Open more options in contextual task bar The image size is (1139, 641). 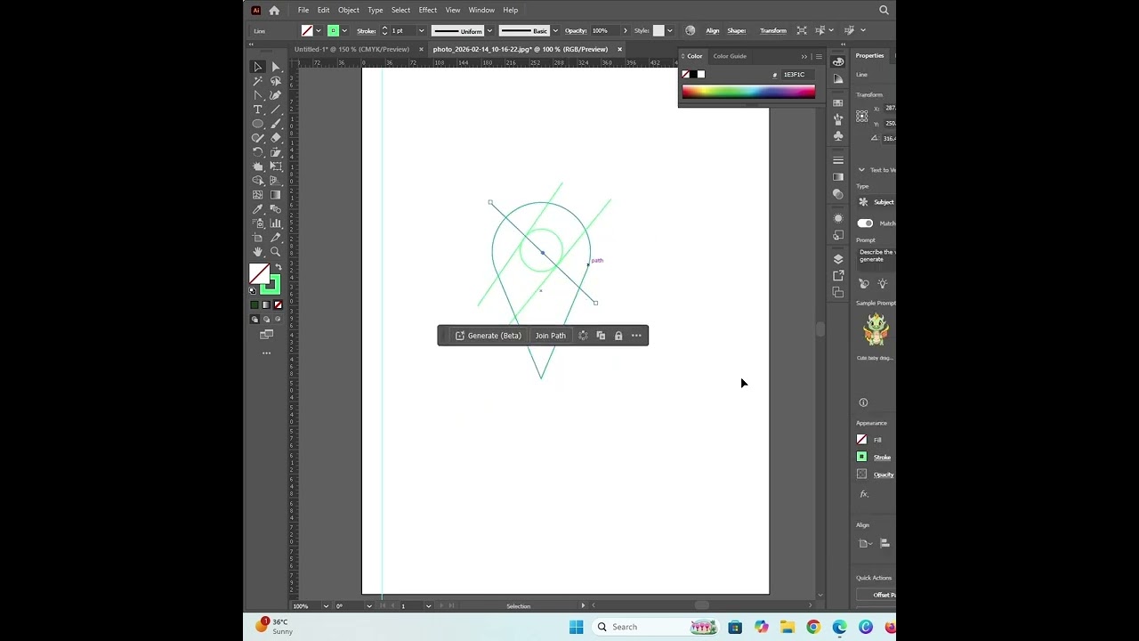636,336
